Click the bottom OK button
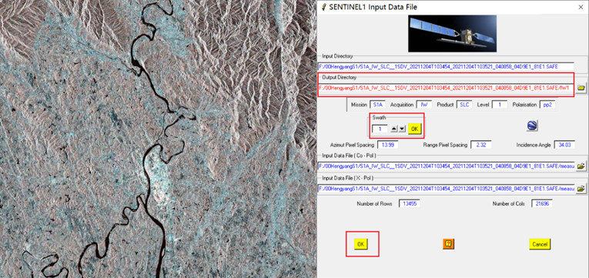The image size is (589, 278). (360, 244)
